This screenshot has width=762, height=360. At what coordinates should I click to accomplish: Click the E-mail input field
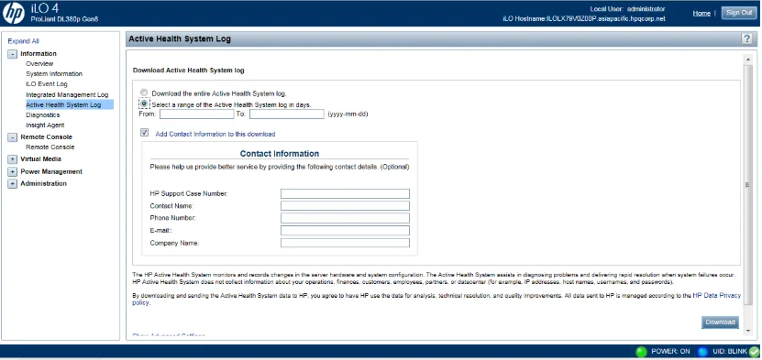(345, 231)
